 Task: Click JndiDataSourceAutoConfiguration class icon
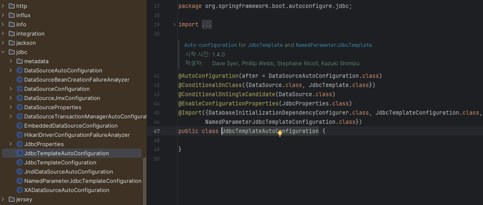(20, 172)
